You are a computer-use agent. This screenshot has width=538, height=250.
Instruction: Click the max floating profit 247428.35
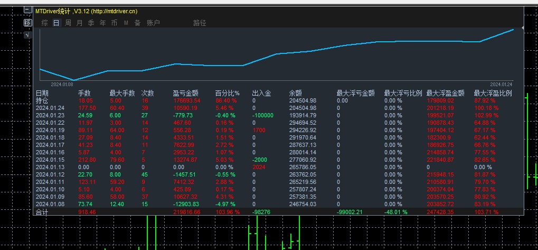(440, 212)
